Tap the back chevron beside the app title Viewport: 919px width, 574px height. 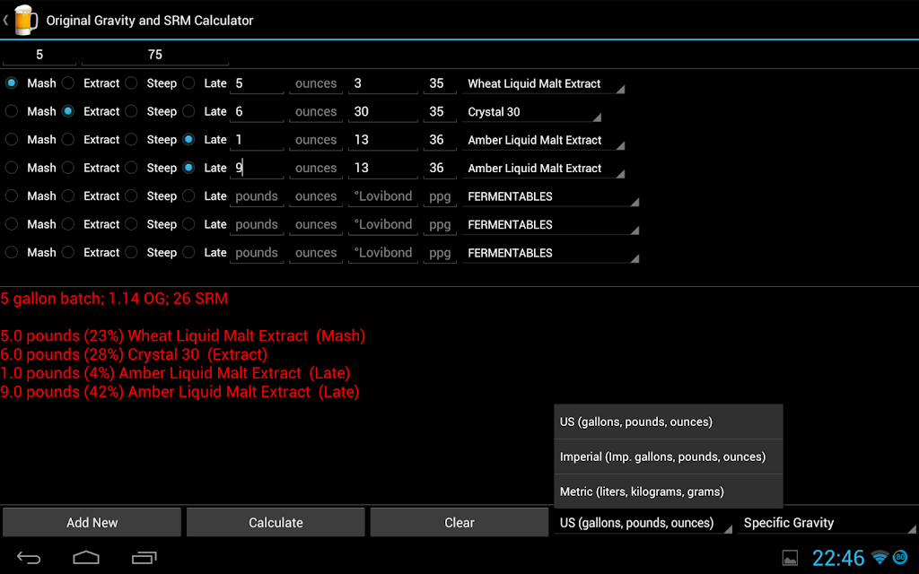(x=5, y=21)
